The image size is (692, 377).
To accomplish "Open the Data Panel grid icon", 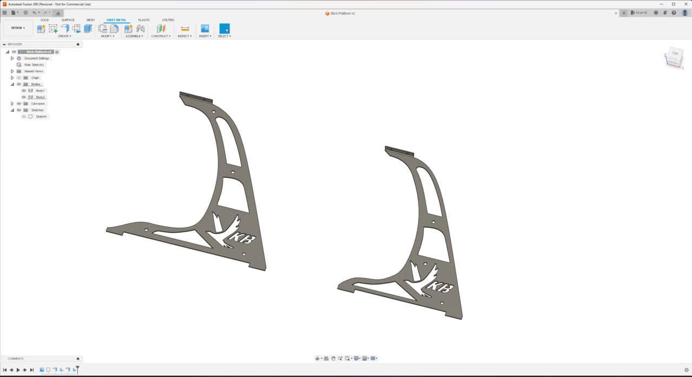I will click(x=5, y=12).
